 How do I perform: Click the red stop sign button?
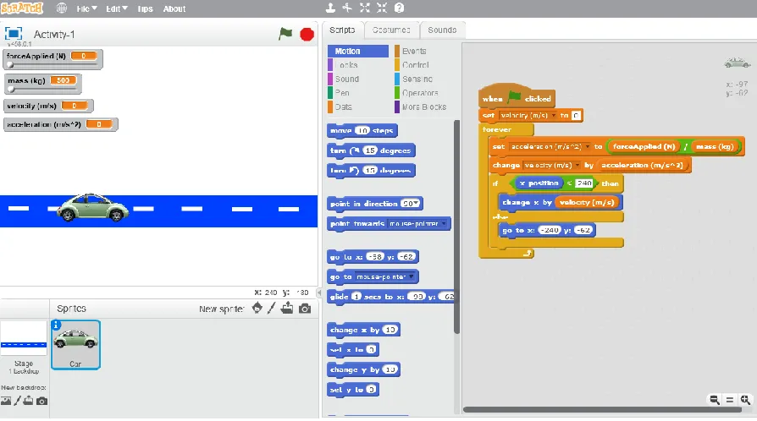click(x=307, y=35)
